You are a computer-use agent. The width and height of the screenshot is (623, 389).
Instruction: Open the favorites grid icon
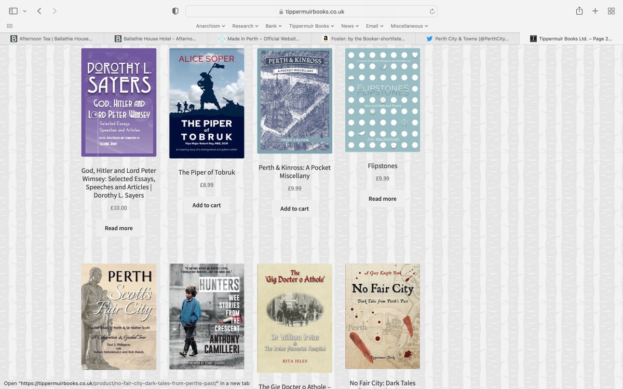click(x=10, y=26)
